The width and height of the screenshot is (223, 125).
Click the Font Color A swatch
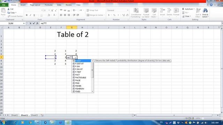[54, 15]
